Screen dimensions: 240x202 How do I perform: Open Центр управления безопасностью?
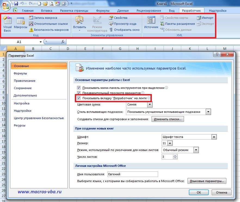[39, 118]
